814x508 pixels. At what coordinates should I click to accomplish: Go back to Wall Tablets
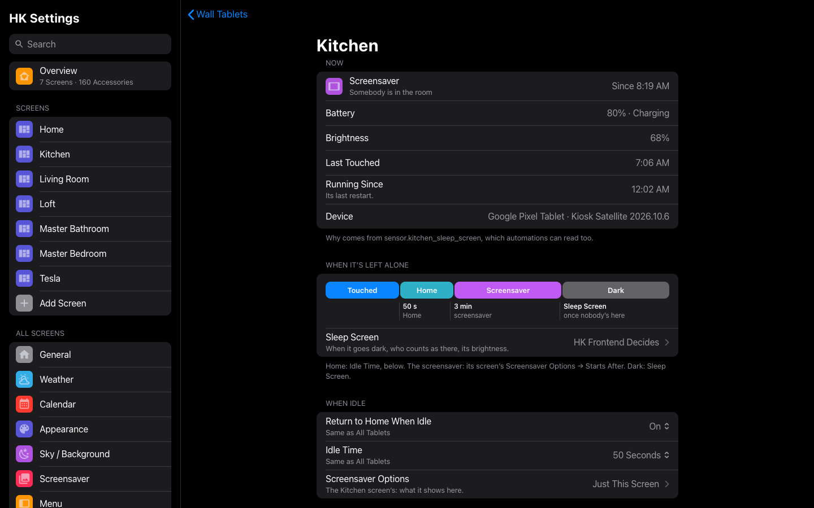pyautogui.click(x=218, y=14)
